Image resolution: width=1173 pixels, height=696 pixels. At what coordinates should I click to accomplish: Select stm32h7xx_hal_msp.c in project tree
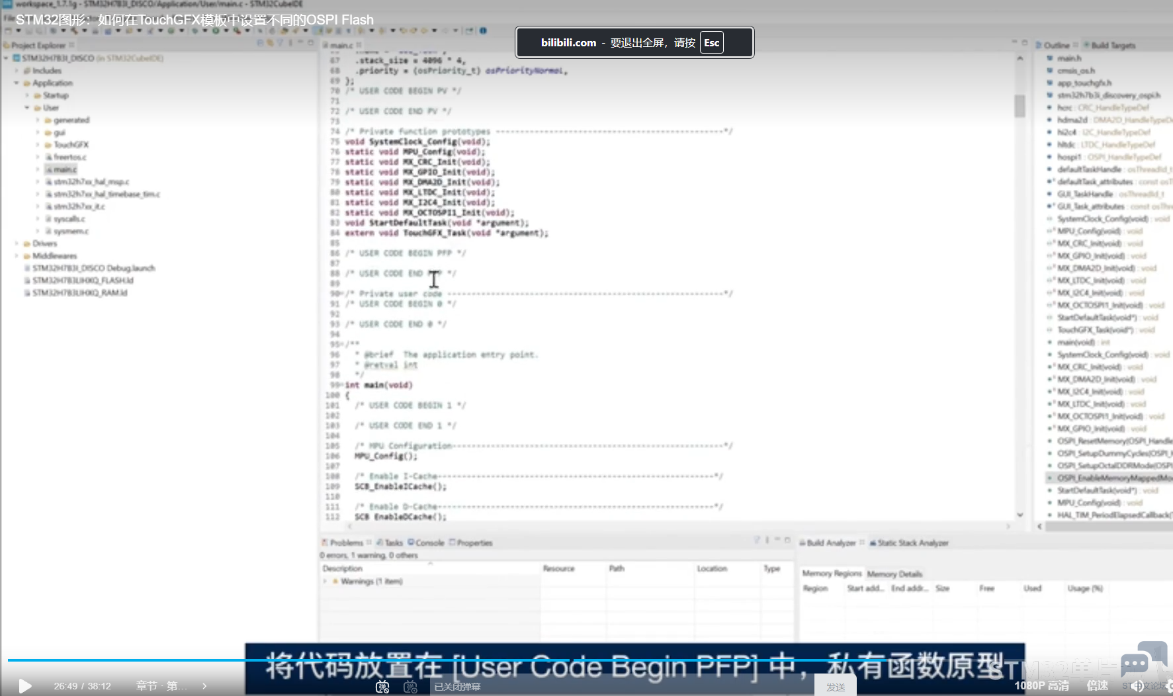point(91,182)
